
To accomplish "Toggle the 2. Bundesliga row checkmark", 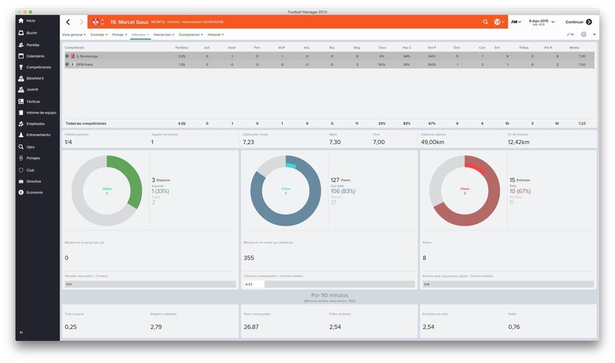I will pyautogui.click(x=67, y=56).
